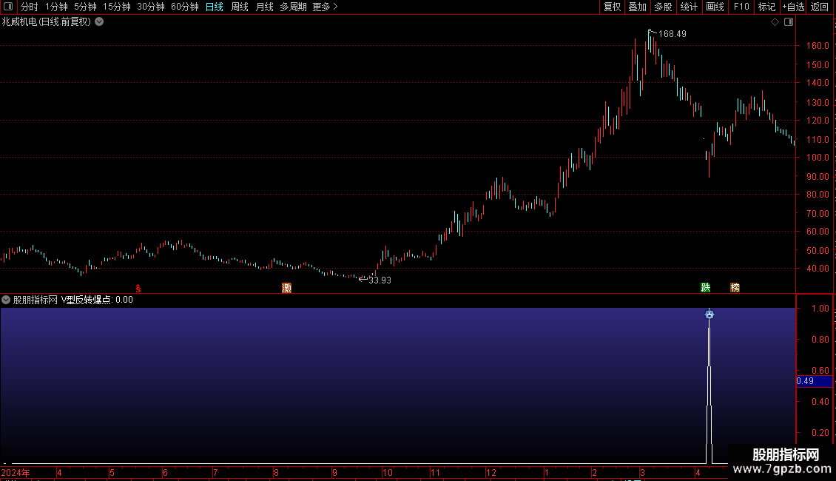Image resolution: width=836 pixels, height=481 pixels.
Task: Open the 统计 statistics tool
Action: click(x=689, y=7)
